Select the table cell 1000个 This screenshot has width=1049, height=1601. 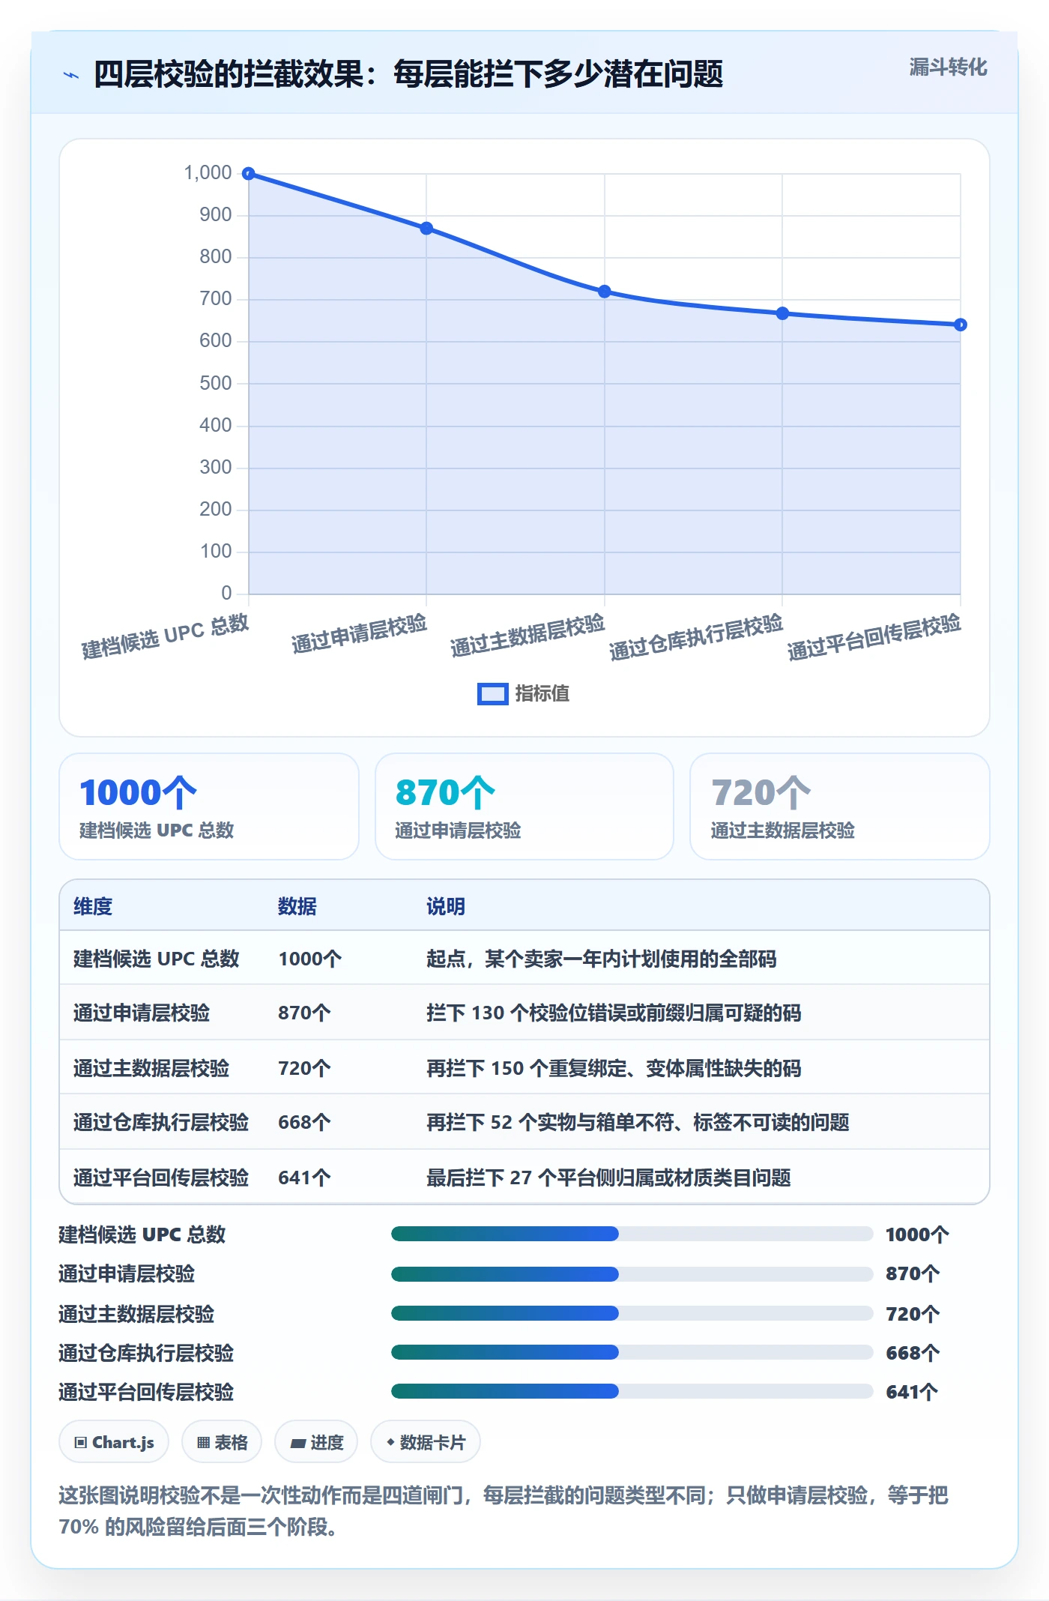point(310,959)
